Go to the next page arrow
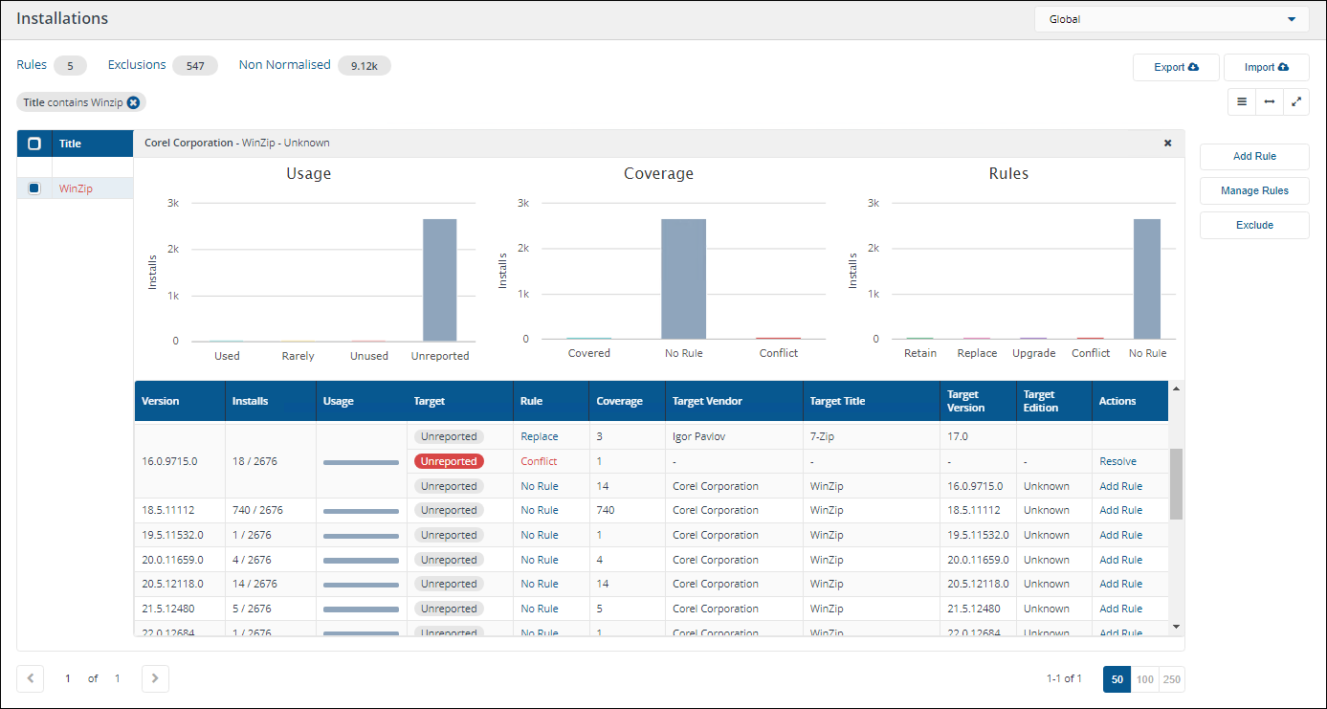This screenshot has width=1327, height=709. pos(155,678)
